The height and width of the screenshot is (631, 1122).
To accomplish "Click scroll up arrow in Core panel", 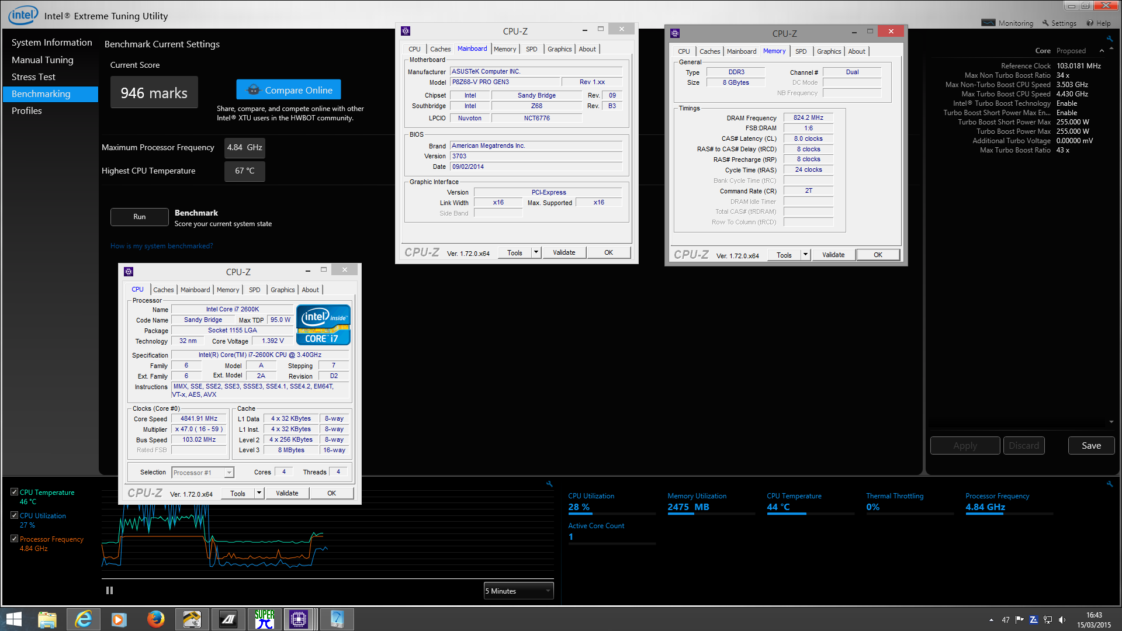I will tap(1111, 48).
